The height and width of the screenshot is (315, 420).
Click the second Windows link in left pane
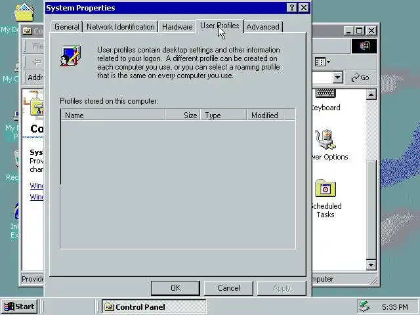coord(37,197)
